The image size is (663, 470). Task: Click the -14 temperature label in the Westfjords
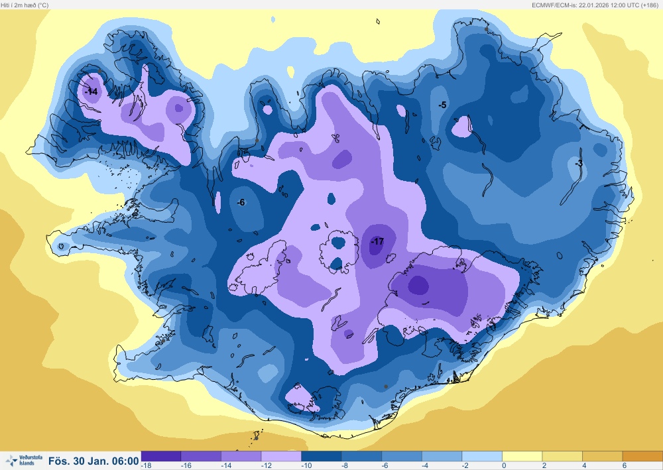pos(91,91)
